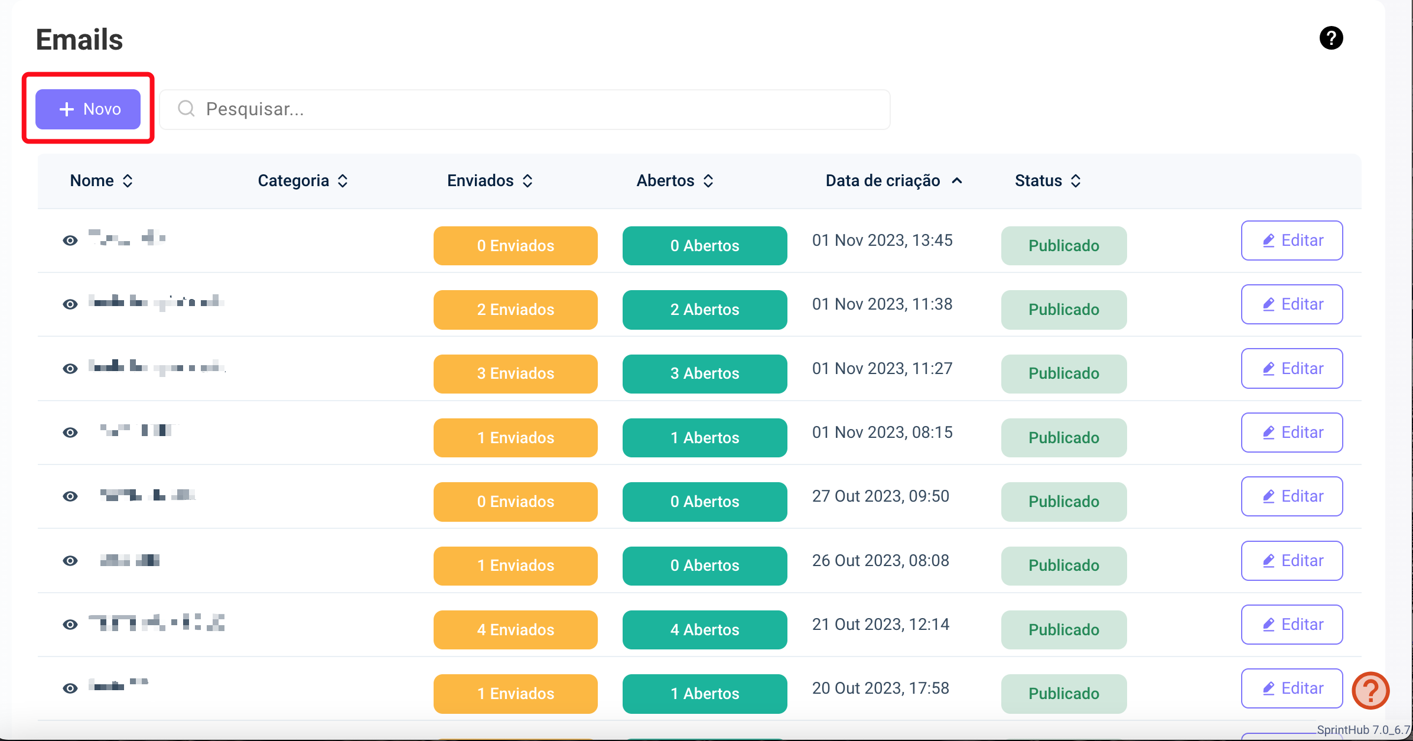Open the orange floating help bubble

1370,690
